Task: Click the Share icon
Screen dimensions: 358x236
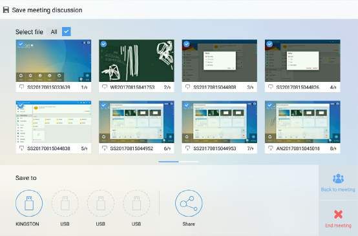Action: 189,203
